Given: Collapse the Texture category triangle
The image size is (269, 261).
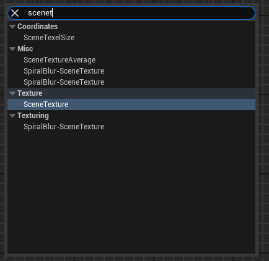Looking at the screenshot, I should (12, 93).
